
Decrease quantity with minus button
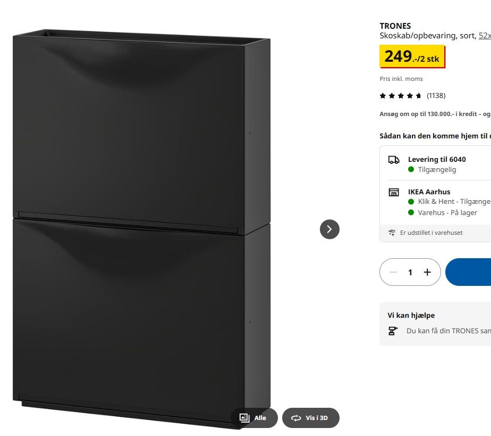(393, 272)
